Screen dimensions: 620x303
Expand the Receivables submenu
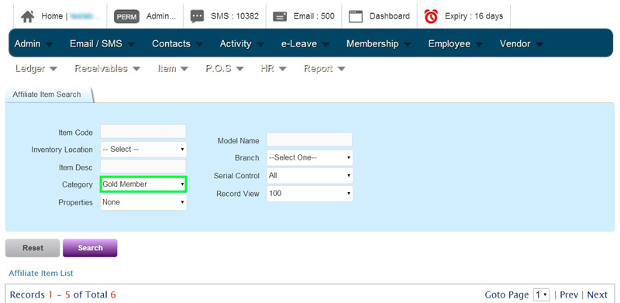tap(107, 68)
